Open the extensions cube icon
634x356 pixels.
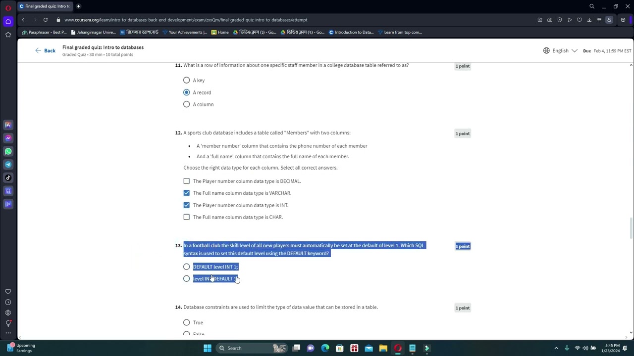click(623, 20)
